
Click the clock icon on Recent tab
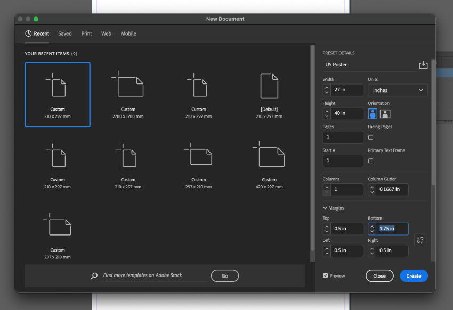tap(28, 33)
